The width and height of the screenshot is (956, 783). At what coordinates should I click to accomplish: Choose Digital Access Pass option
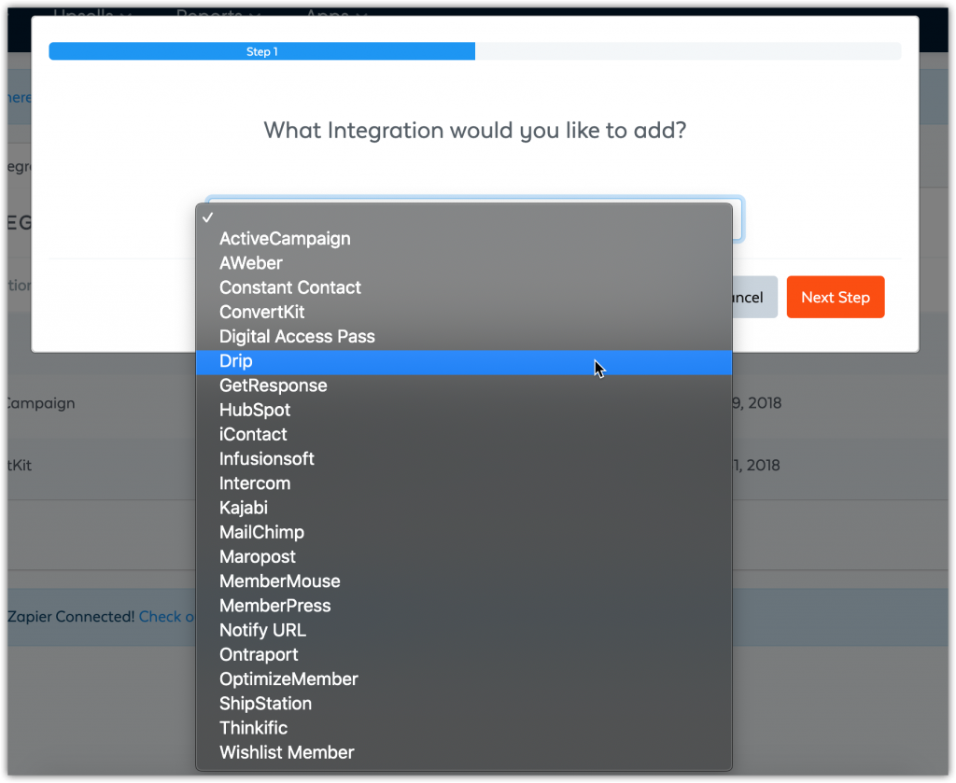pyautogui.click(x=297, y=336)
